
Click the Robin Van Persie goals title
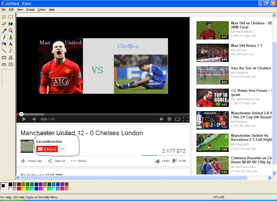(251, 93)
